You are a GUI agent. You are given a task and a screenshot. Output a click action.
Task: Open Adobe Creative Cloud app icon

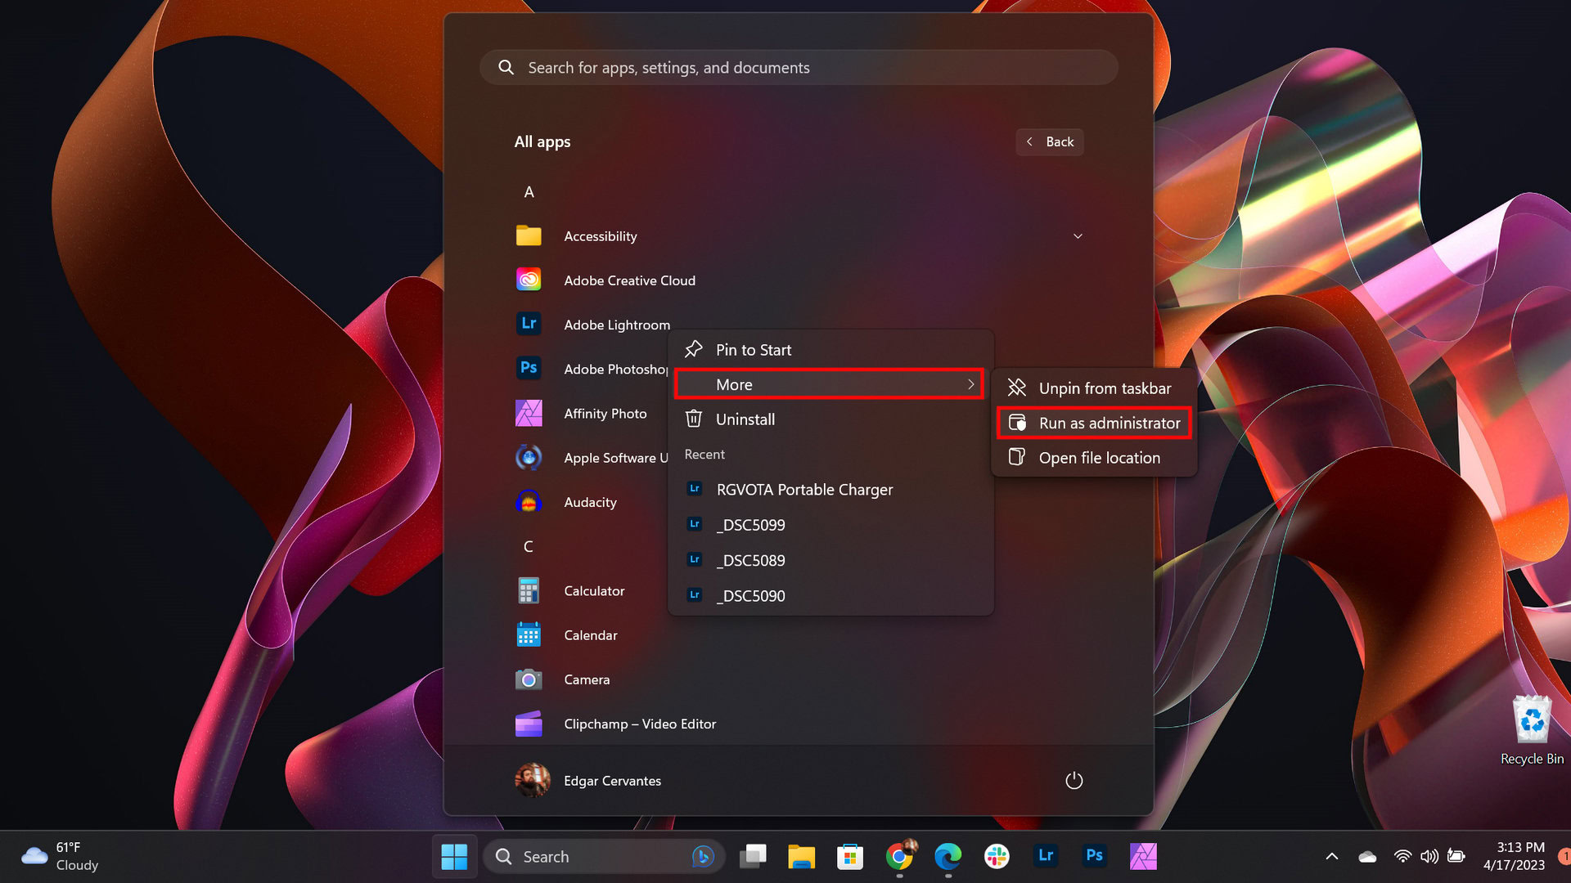click(x=529, y=280)
